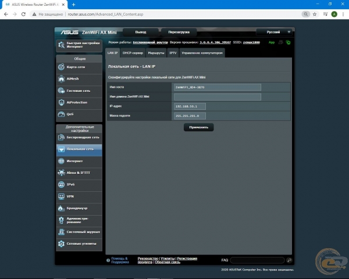
Task: Open the Обратная связь feedback link
Action: click(x=168, y=262)
